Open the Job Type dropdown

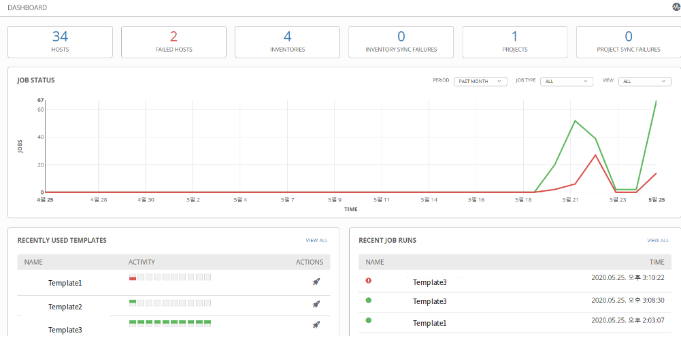pos(567,81)
